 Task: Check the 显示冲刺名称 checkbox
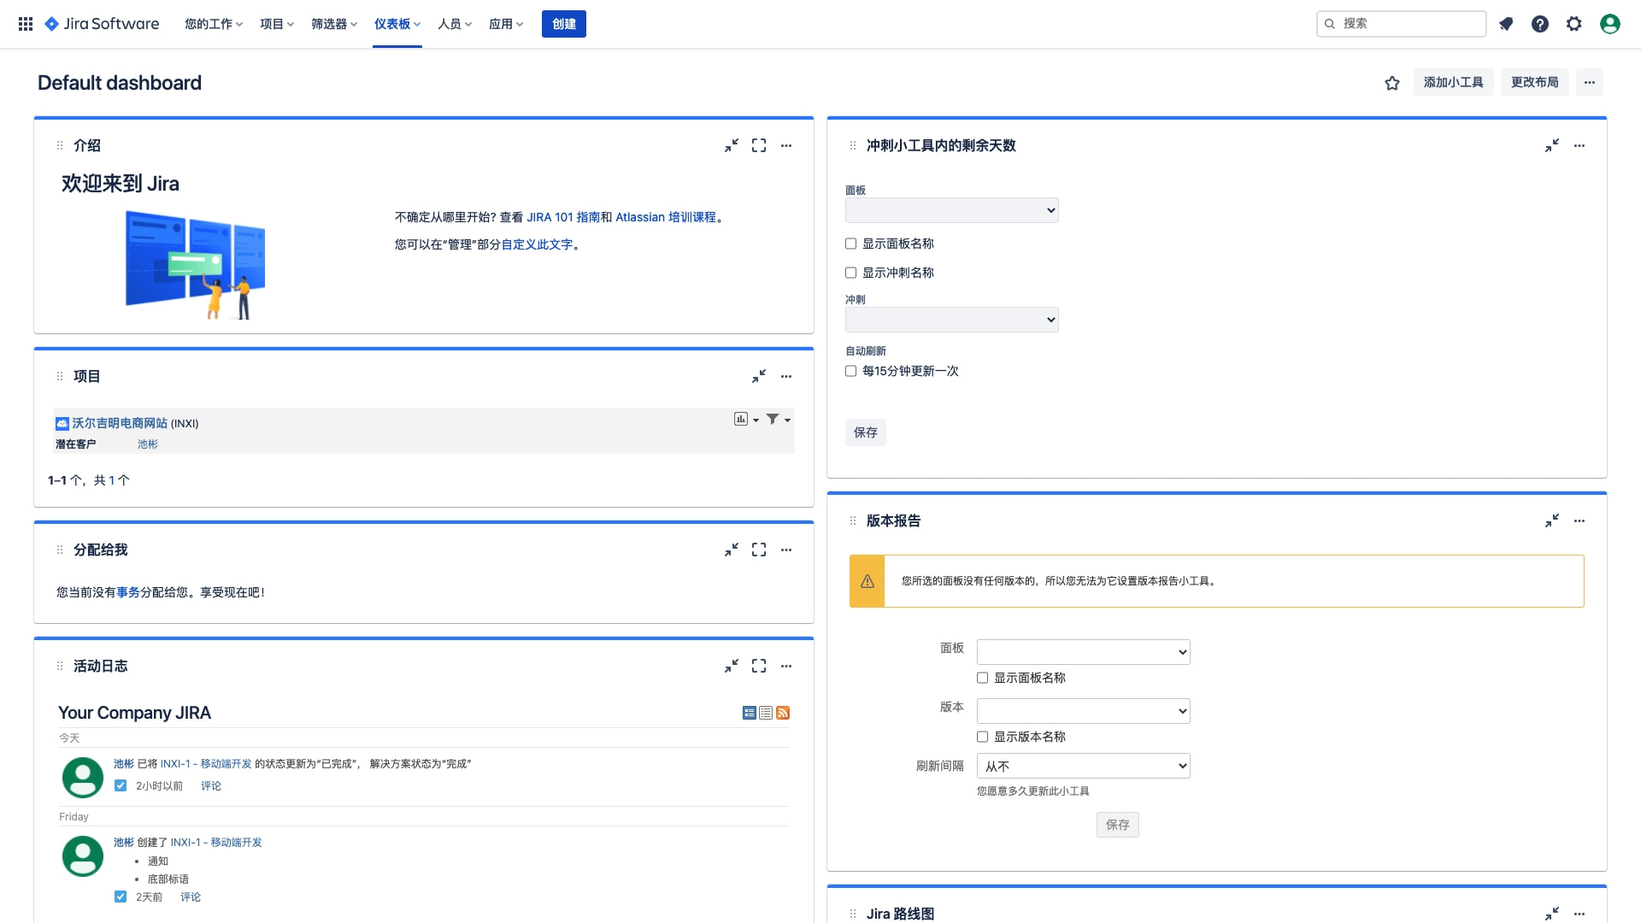pos(850,273)
